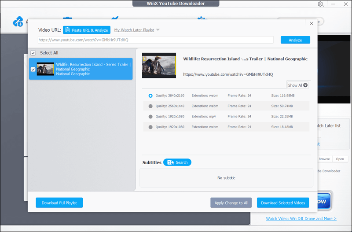Click the Download Full Playlist button
The height and width of the screenshot is (232, 352).
click(59, 203)
